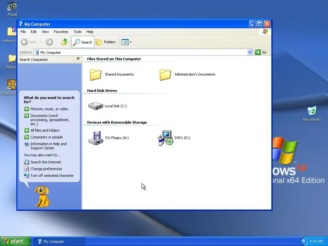This screenshot has width=328, height=246.
Task: Click the animated search dog character
Action: pos(42,197)
